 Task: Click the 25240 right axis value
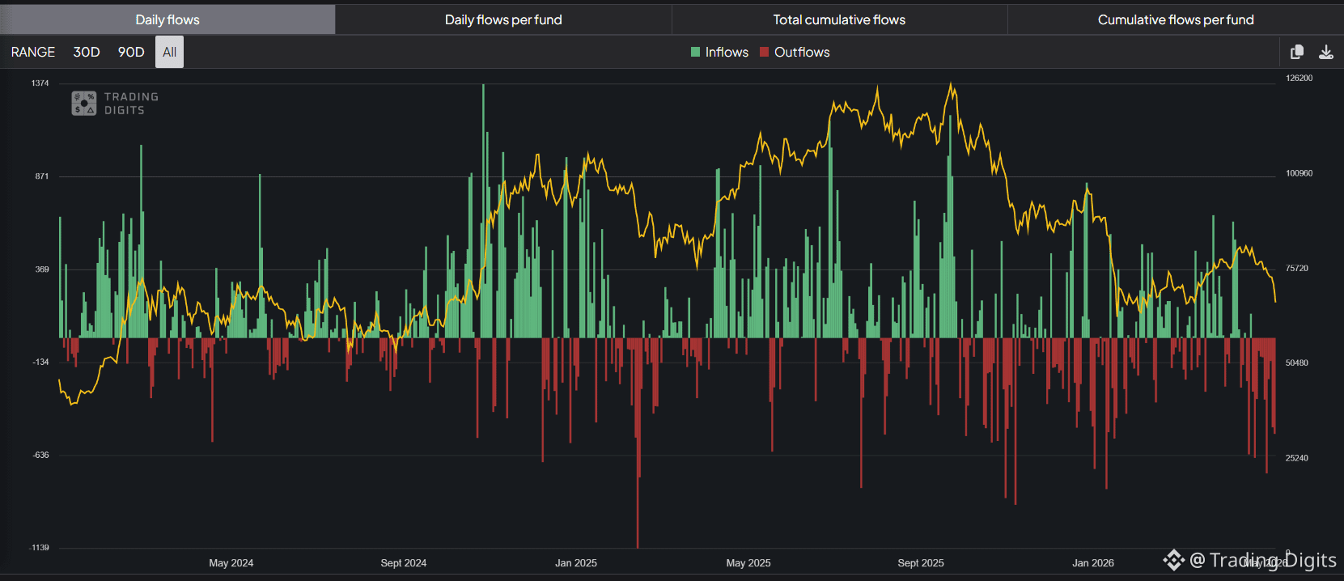tap(1297, 458)
